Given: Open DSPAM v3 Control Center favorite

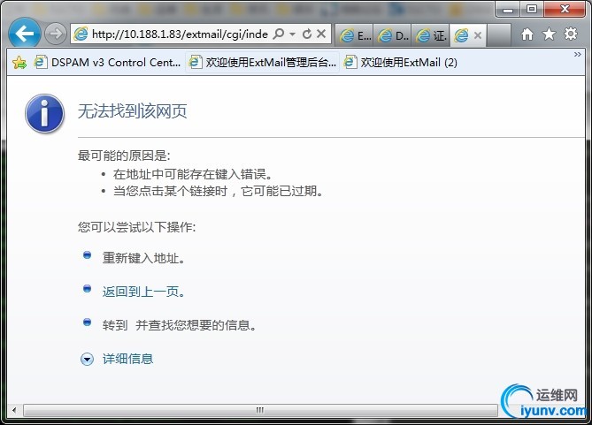Looking at the screenshot, I should tap(108, 62).
